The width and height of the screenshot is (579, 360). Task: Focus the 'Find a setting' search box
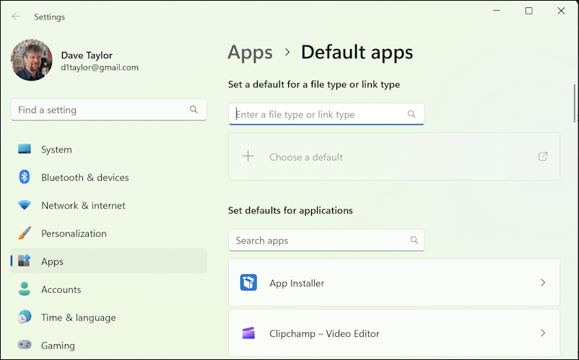[x=101, y=110]
